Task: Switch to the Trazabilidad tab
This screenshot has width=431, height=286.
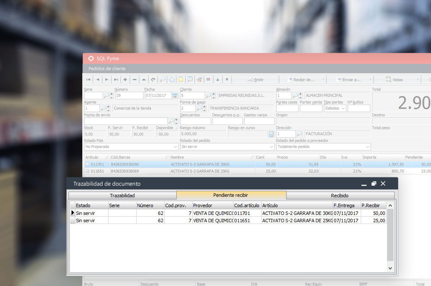Action: (122, 196)
